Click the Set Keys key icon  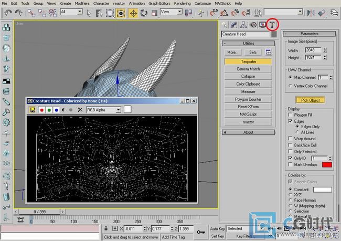pos(201,232)
